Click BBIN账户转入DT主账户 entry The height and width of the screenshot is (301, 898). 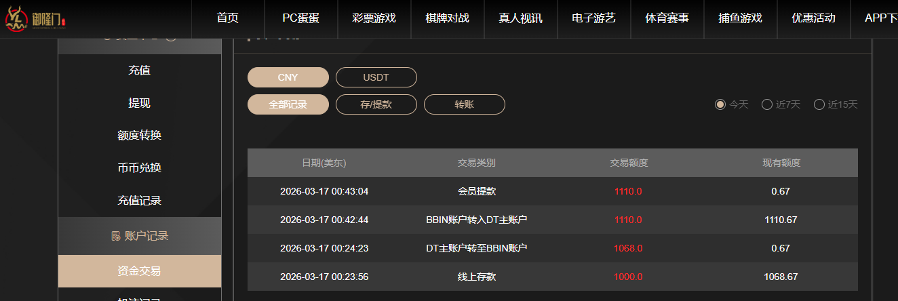coord(477,220)
